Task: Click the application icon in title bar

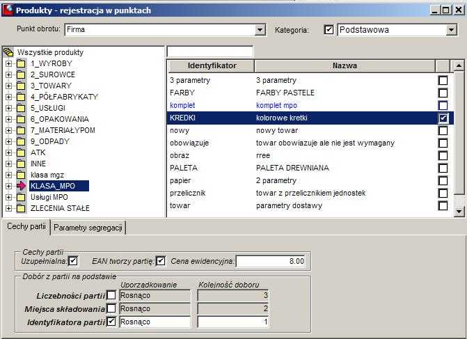Action: [8, 10]
